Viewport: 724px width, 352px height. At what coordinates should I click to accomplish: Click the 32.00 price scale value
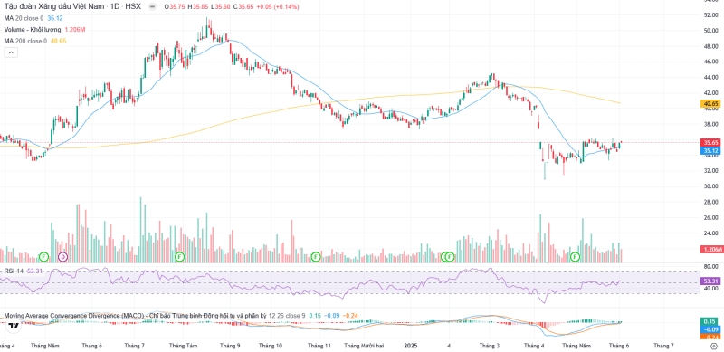[x=710, y=171]
